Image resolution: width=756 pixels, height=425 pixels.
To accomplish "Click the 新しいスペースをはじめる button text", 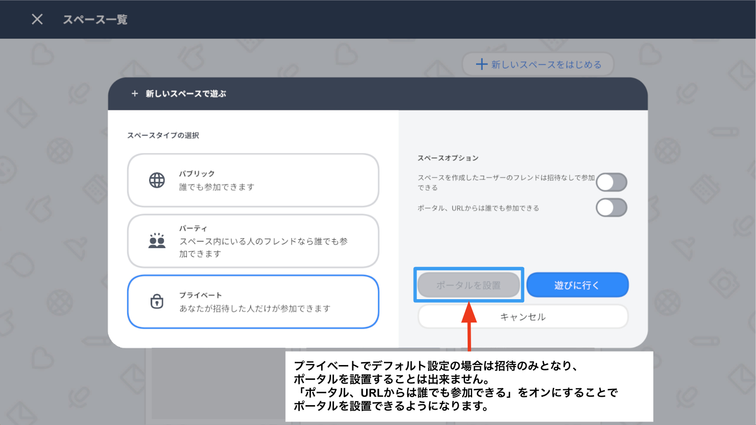I will pyautogui.click(x=546, y=65).
